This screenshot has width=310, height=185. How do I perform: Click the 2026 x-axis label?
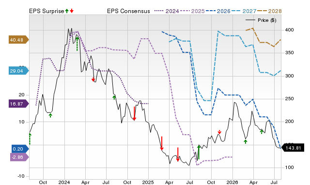(x=232, y=182)
